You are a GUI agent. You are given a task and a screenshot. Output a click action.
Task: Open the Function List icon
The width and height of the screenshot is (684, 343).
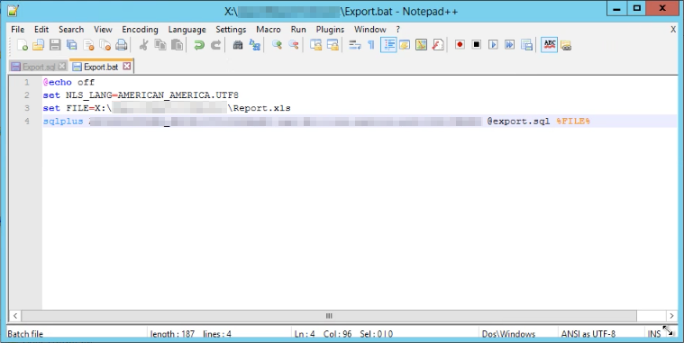click(438, 45)
